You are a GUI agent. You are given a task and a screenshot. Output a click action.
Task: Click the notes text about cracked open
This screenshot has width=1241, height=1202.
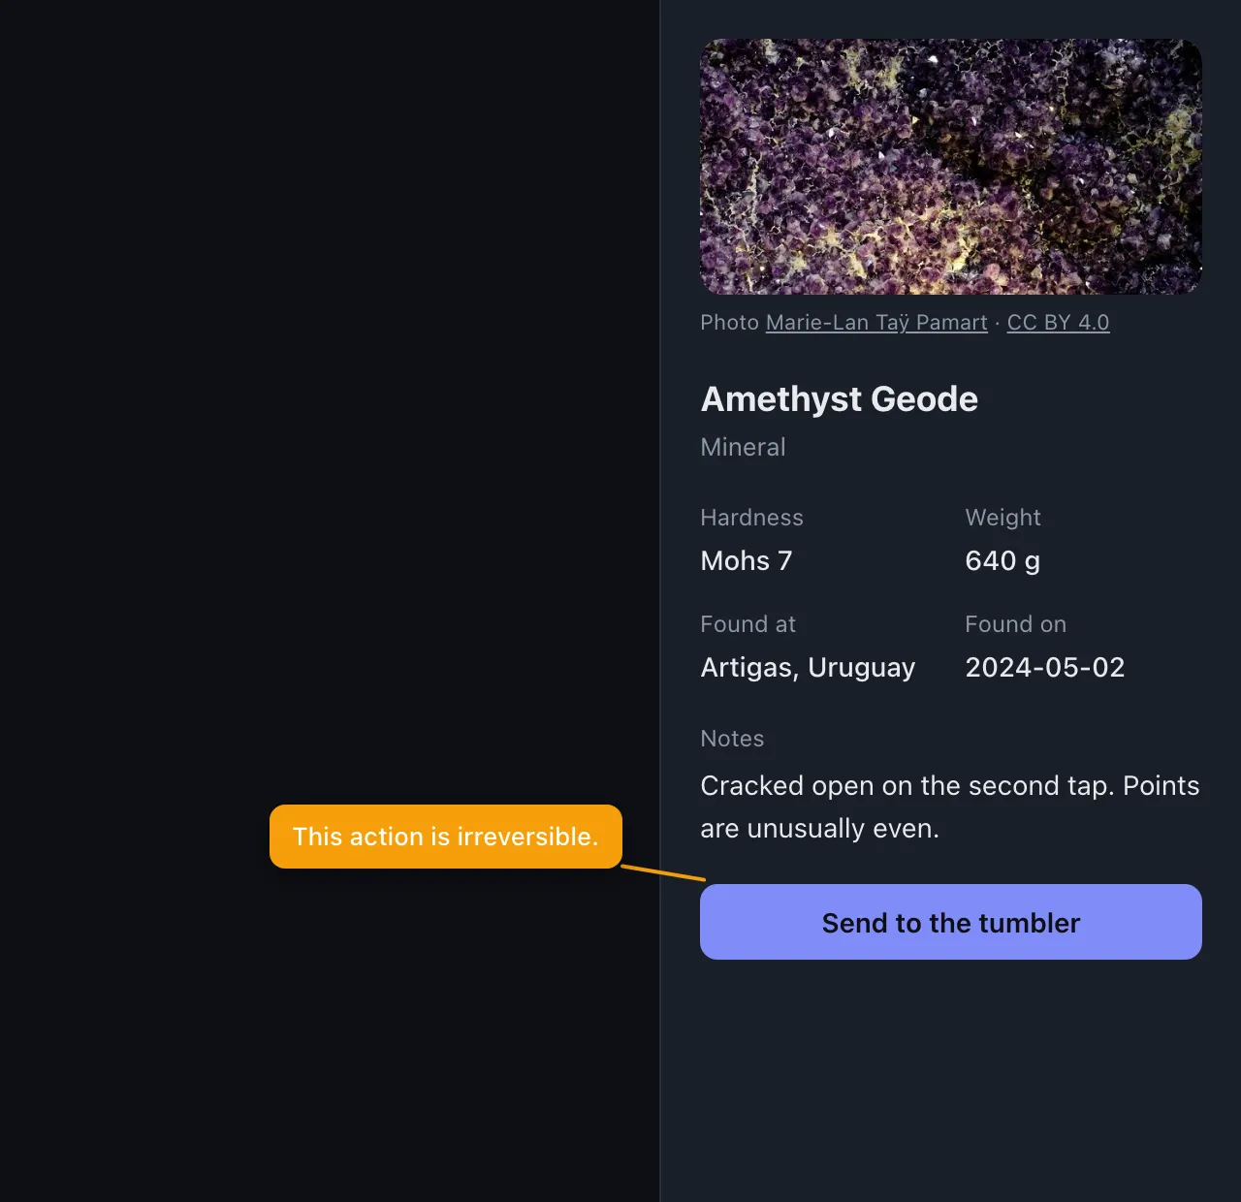click(950, 807)
